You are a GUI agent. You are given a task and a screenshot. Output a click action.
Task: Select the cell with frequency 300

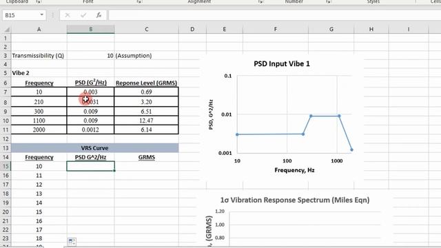[39, 112]
